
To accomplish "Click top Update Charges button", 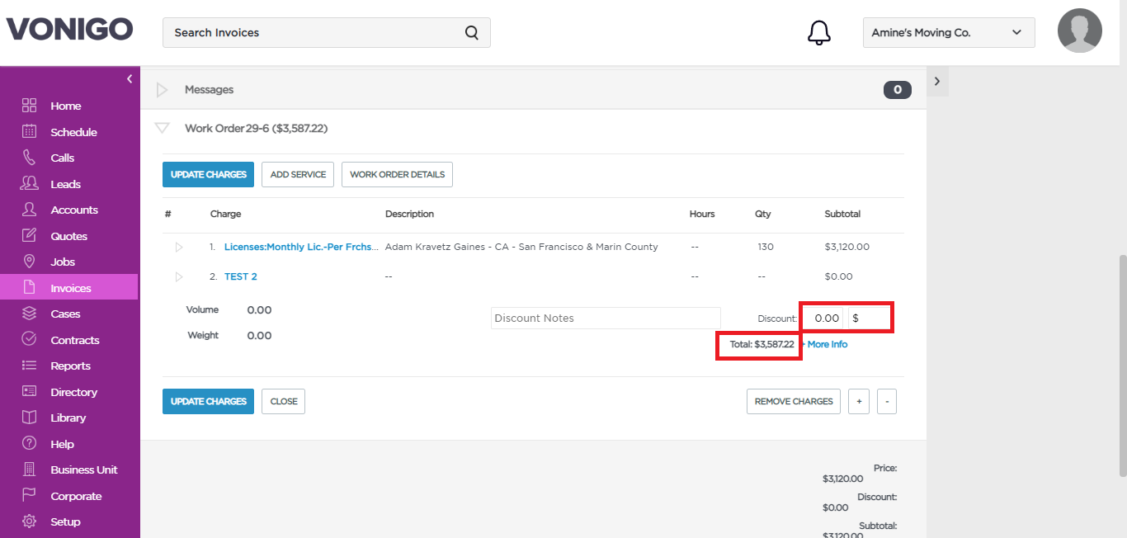I will point(208,174).
